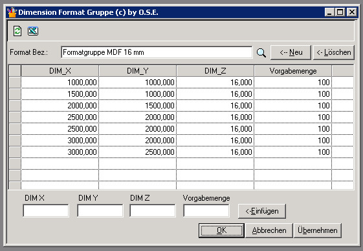Viewport: 363px width, 251px height.
Task: Click the green refresh document icon
Action: click(17, 31)
